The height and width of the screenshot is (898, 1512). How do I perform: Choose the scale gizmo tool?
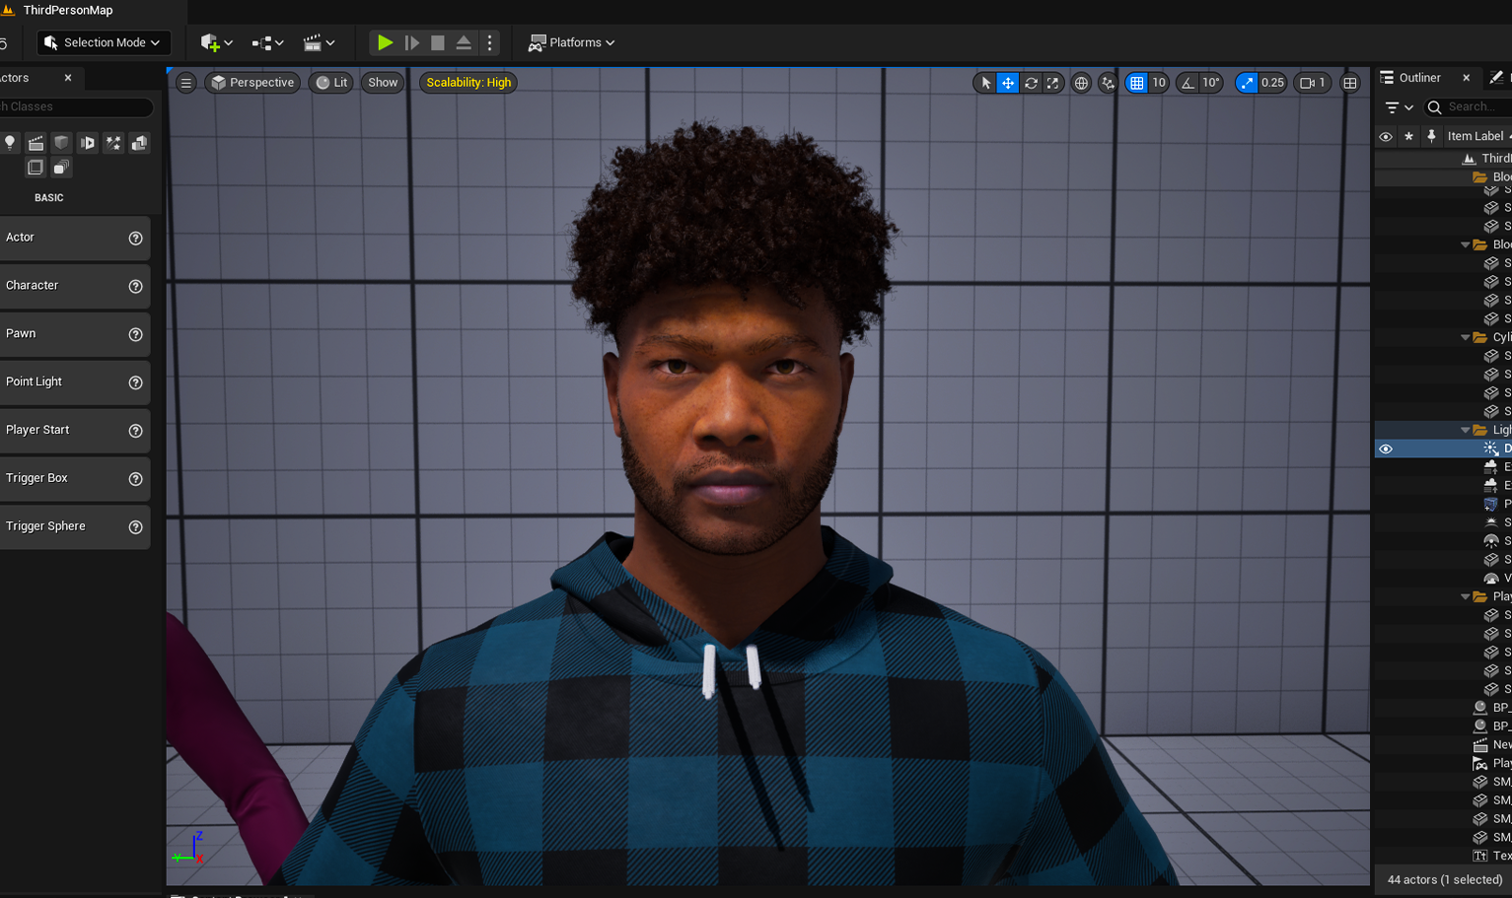click(x=1052, y=83)
